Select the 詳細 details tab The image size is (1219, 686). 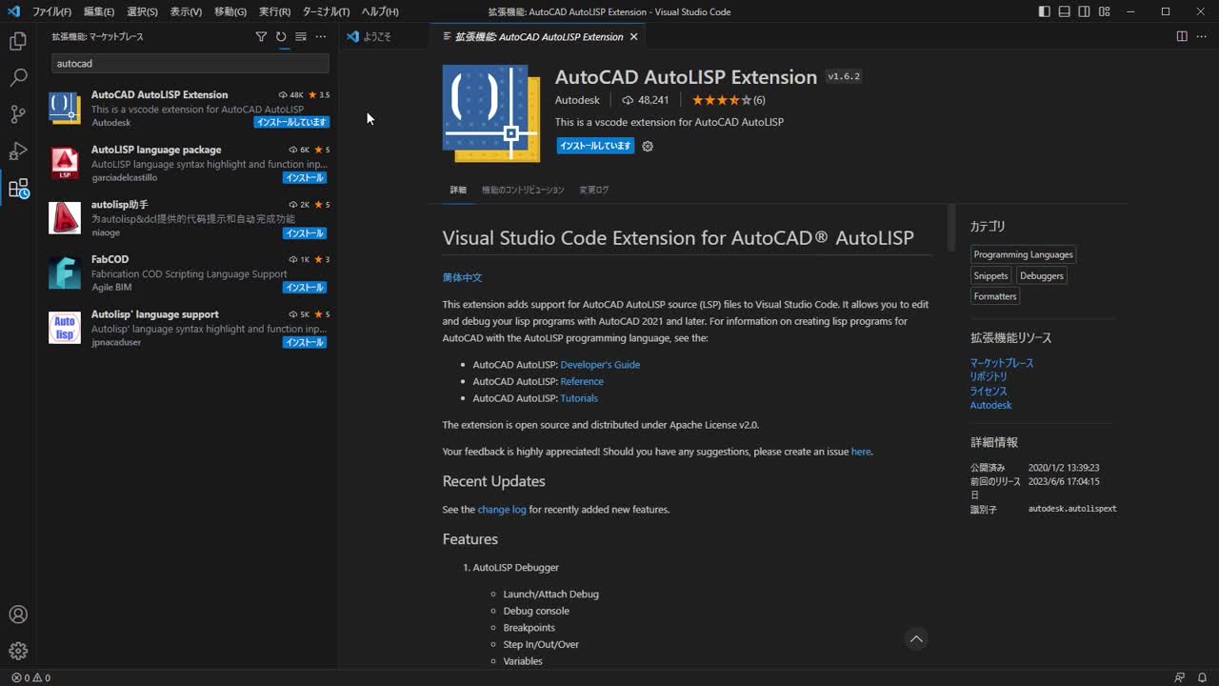(458, 190)
